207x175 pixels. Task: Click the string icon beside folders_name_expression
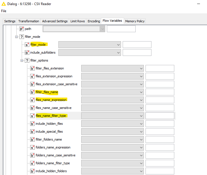point(32,148)
